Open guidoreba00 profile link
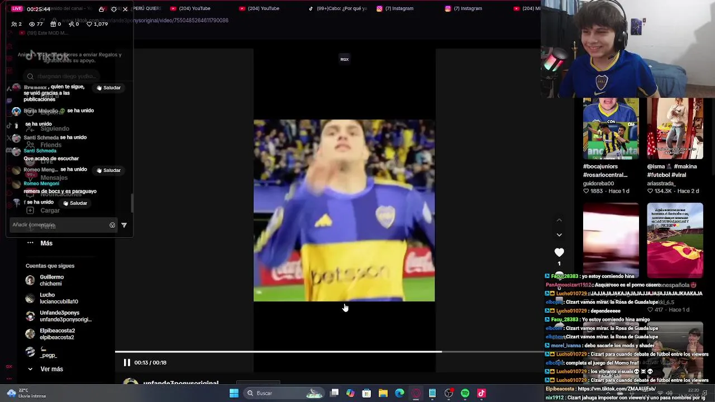This screenshot has height=402, width=715. (598, 183)
